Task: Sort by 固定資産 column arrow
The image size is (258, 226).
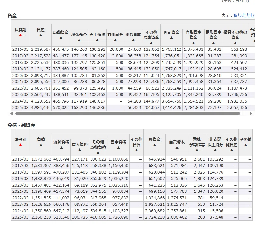Action: [x=171, y=38]
